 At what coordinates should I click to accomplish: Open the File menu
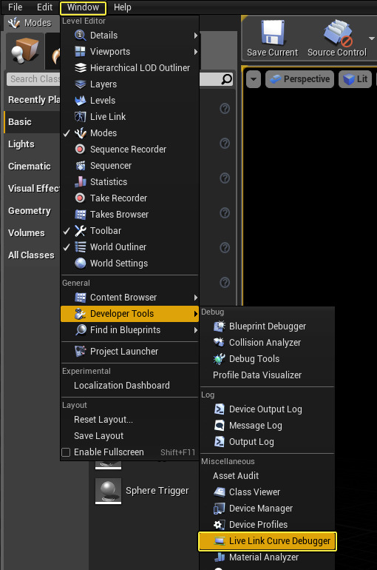click(x=16, y=7)
